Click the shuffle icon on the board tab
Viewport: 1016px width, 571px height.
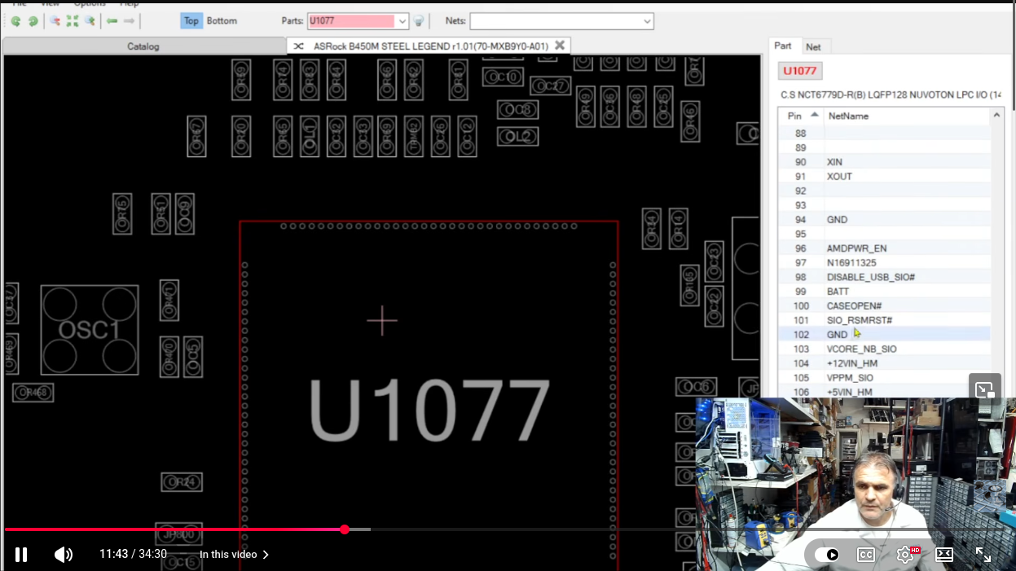(299, 46)
